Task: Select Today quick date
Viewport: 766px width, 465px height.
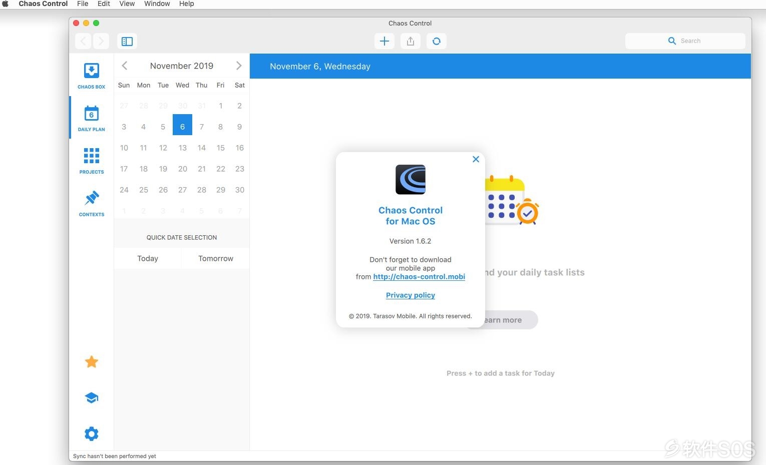Action: [x=148, y=258]
